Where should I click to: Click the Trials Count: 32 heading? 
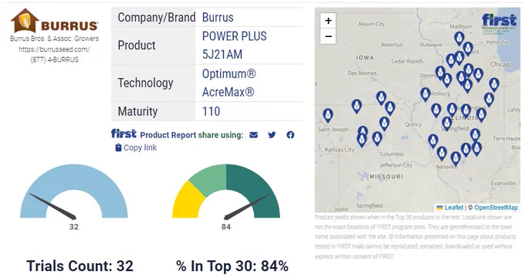[x=80, y=266]
